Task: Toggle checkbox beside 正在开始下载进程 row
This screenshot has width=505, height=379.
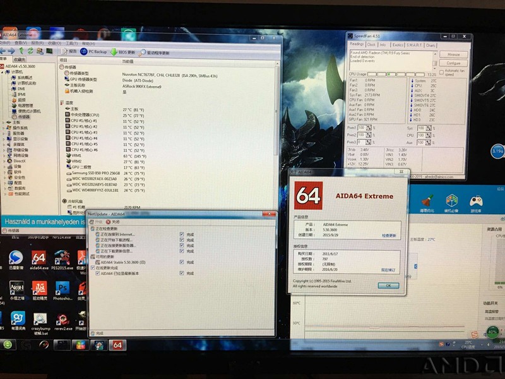Action: [182, 240]
